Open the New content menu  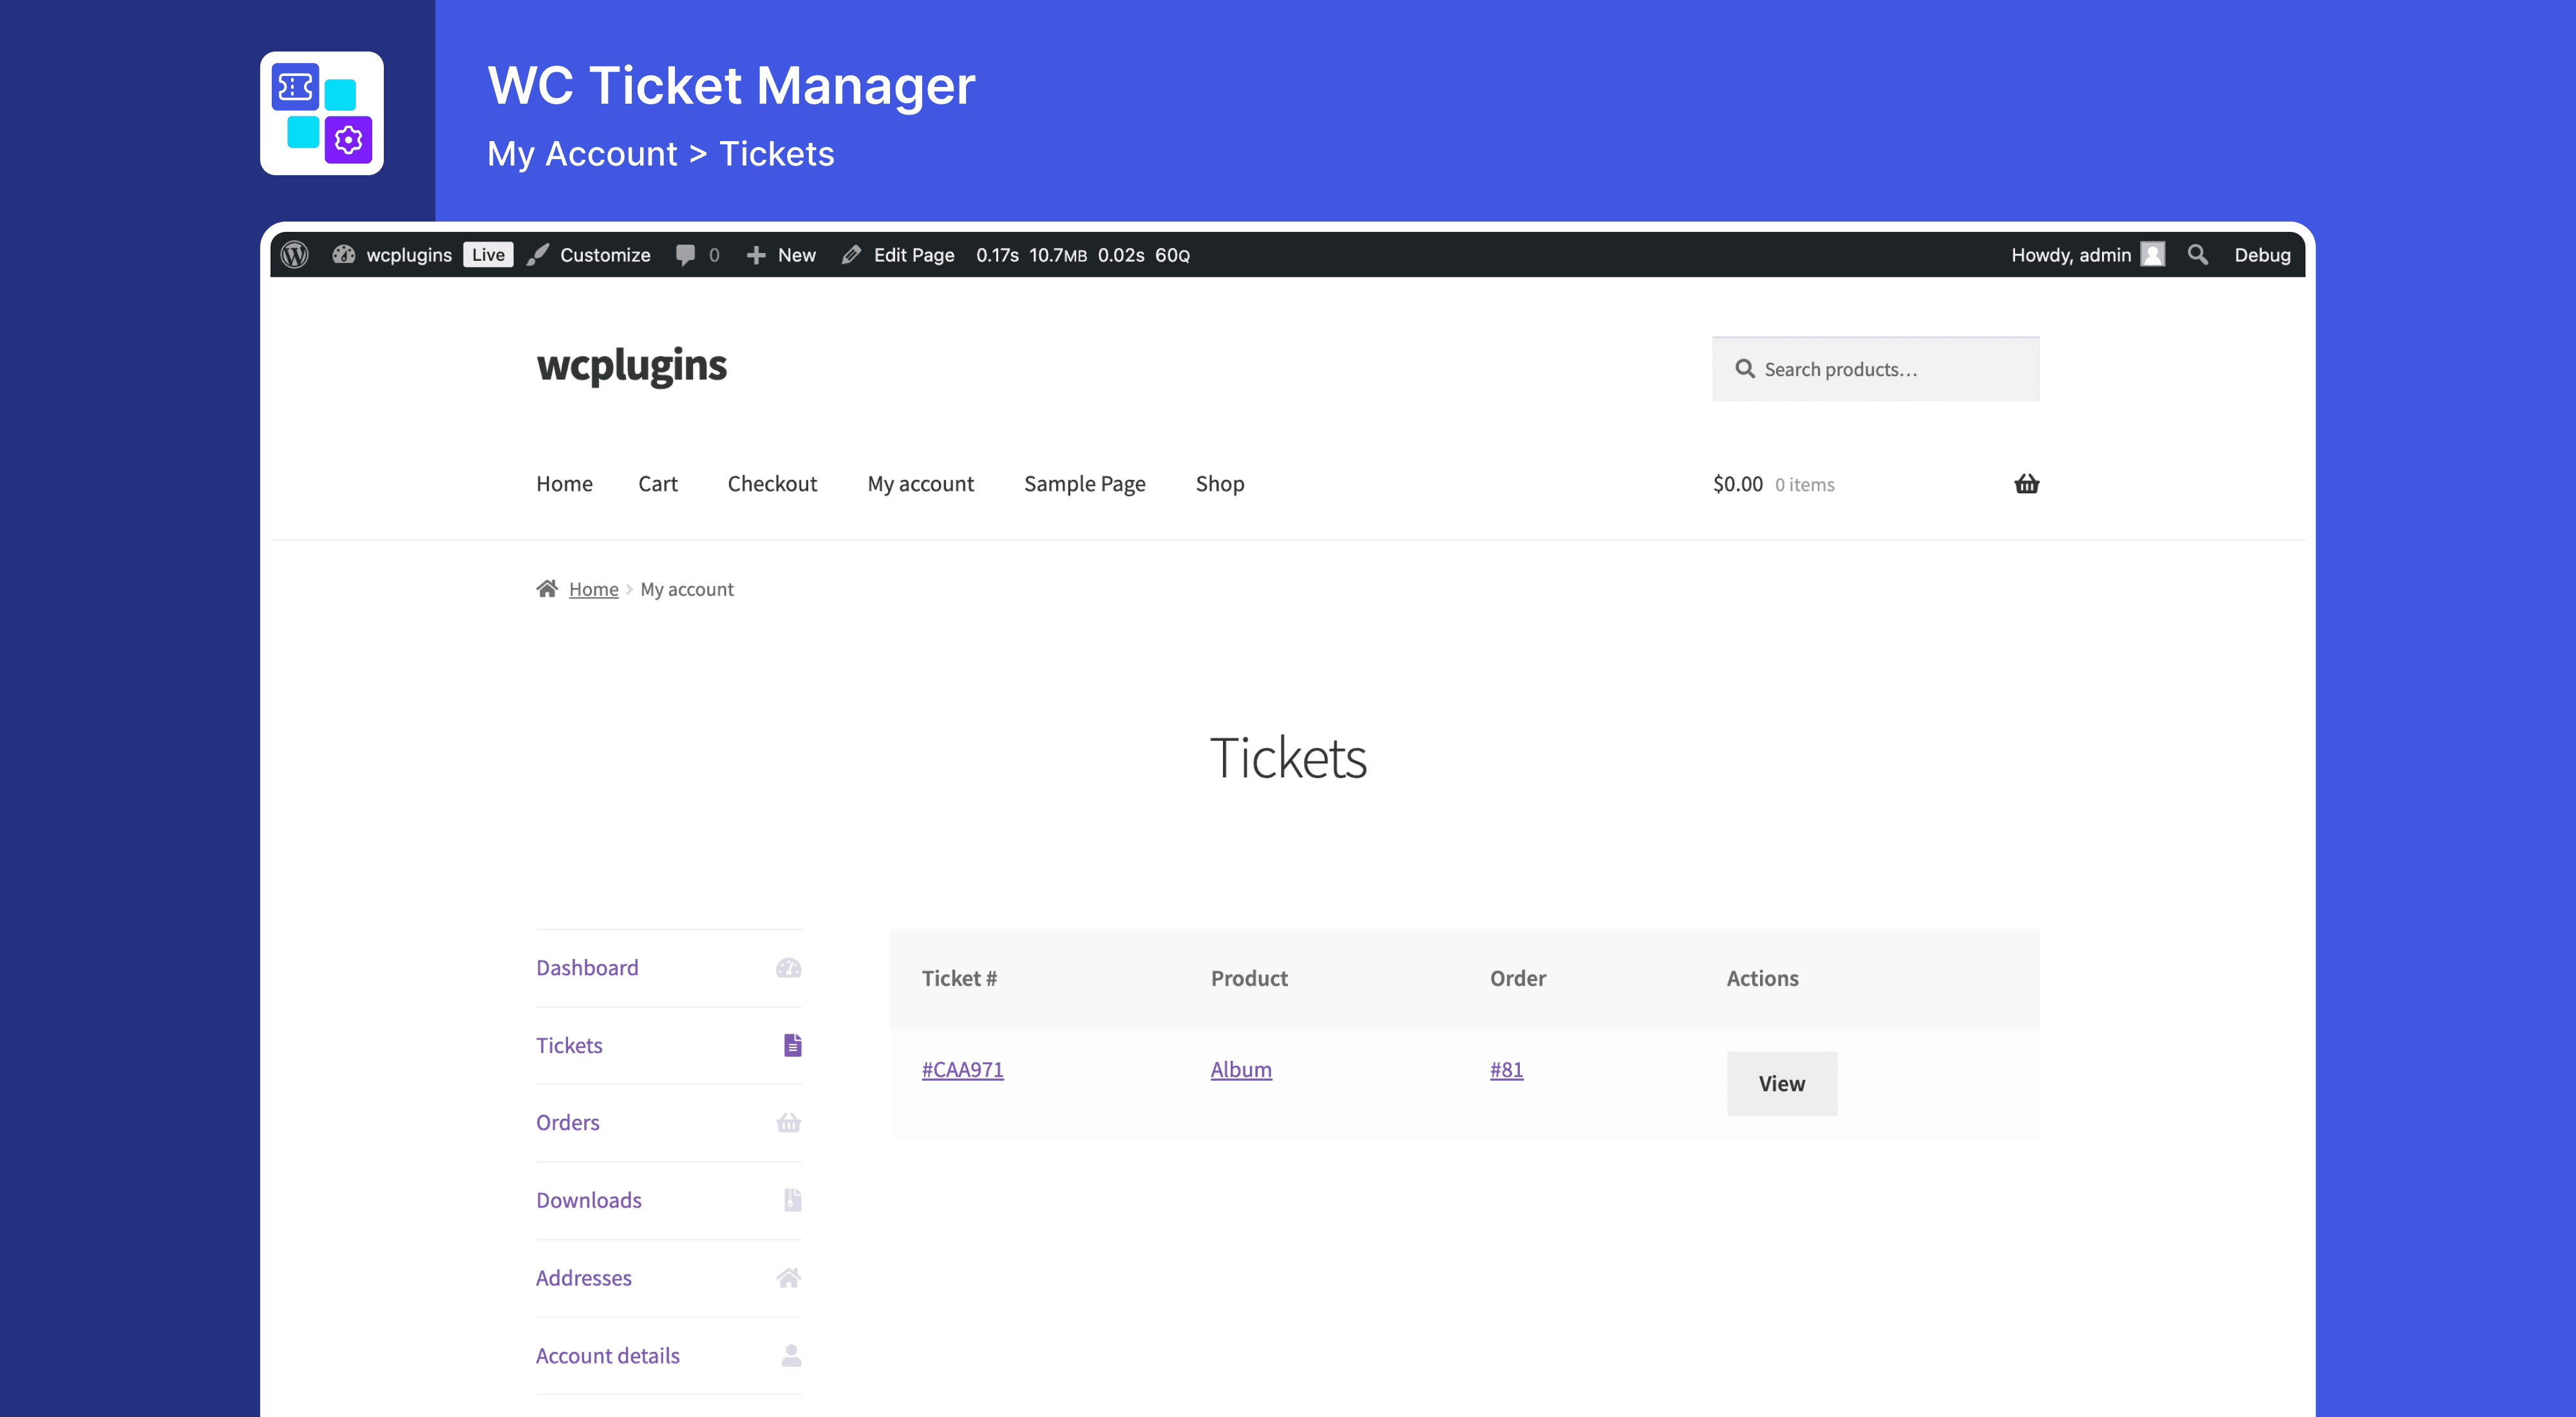(782, 255)
